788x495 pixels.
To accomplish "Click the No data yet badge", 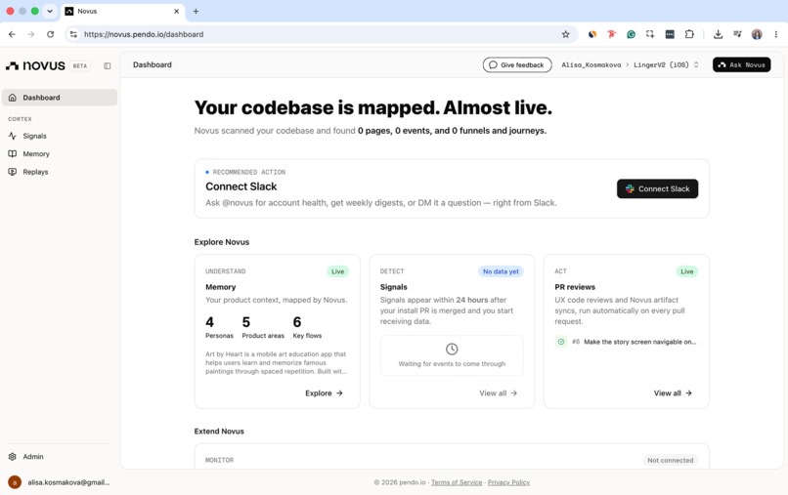I will click(501, 271).
